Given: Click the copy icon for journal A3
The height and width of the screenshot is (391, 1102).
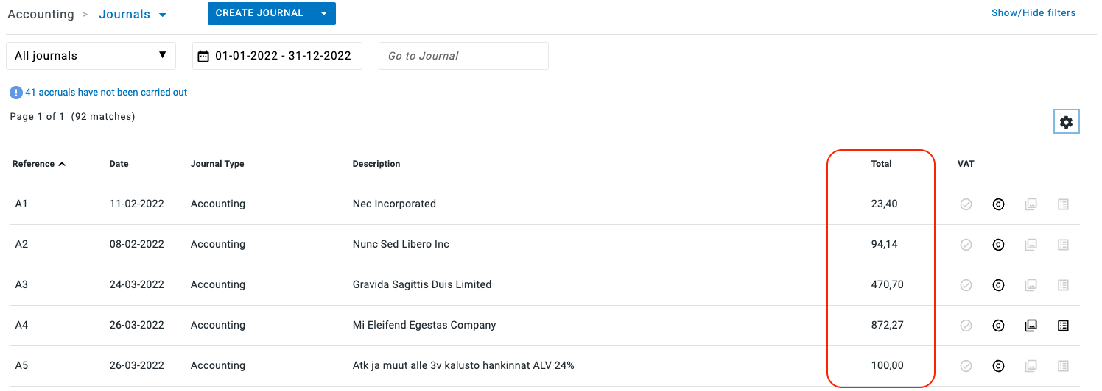Looking at the screenshot, I should pyautogui.click(x=998, y=285).
